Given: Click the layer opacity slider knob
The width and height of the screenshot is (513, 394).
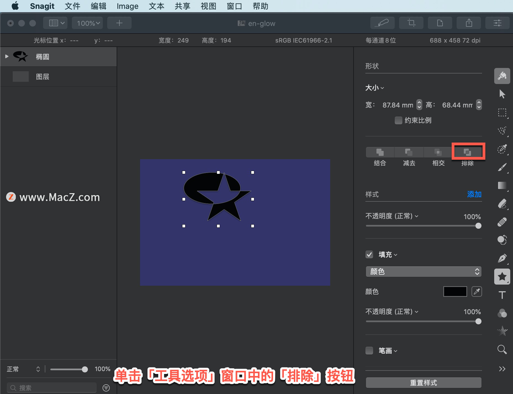Looking at the screenshot, I should point(85,369).
